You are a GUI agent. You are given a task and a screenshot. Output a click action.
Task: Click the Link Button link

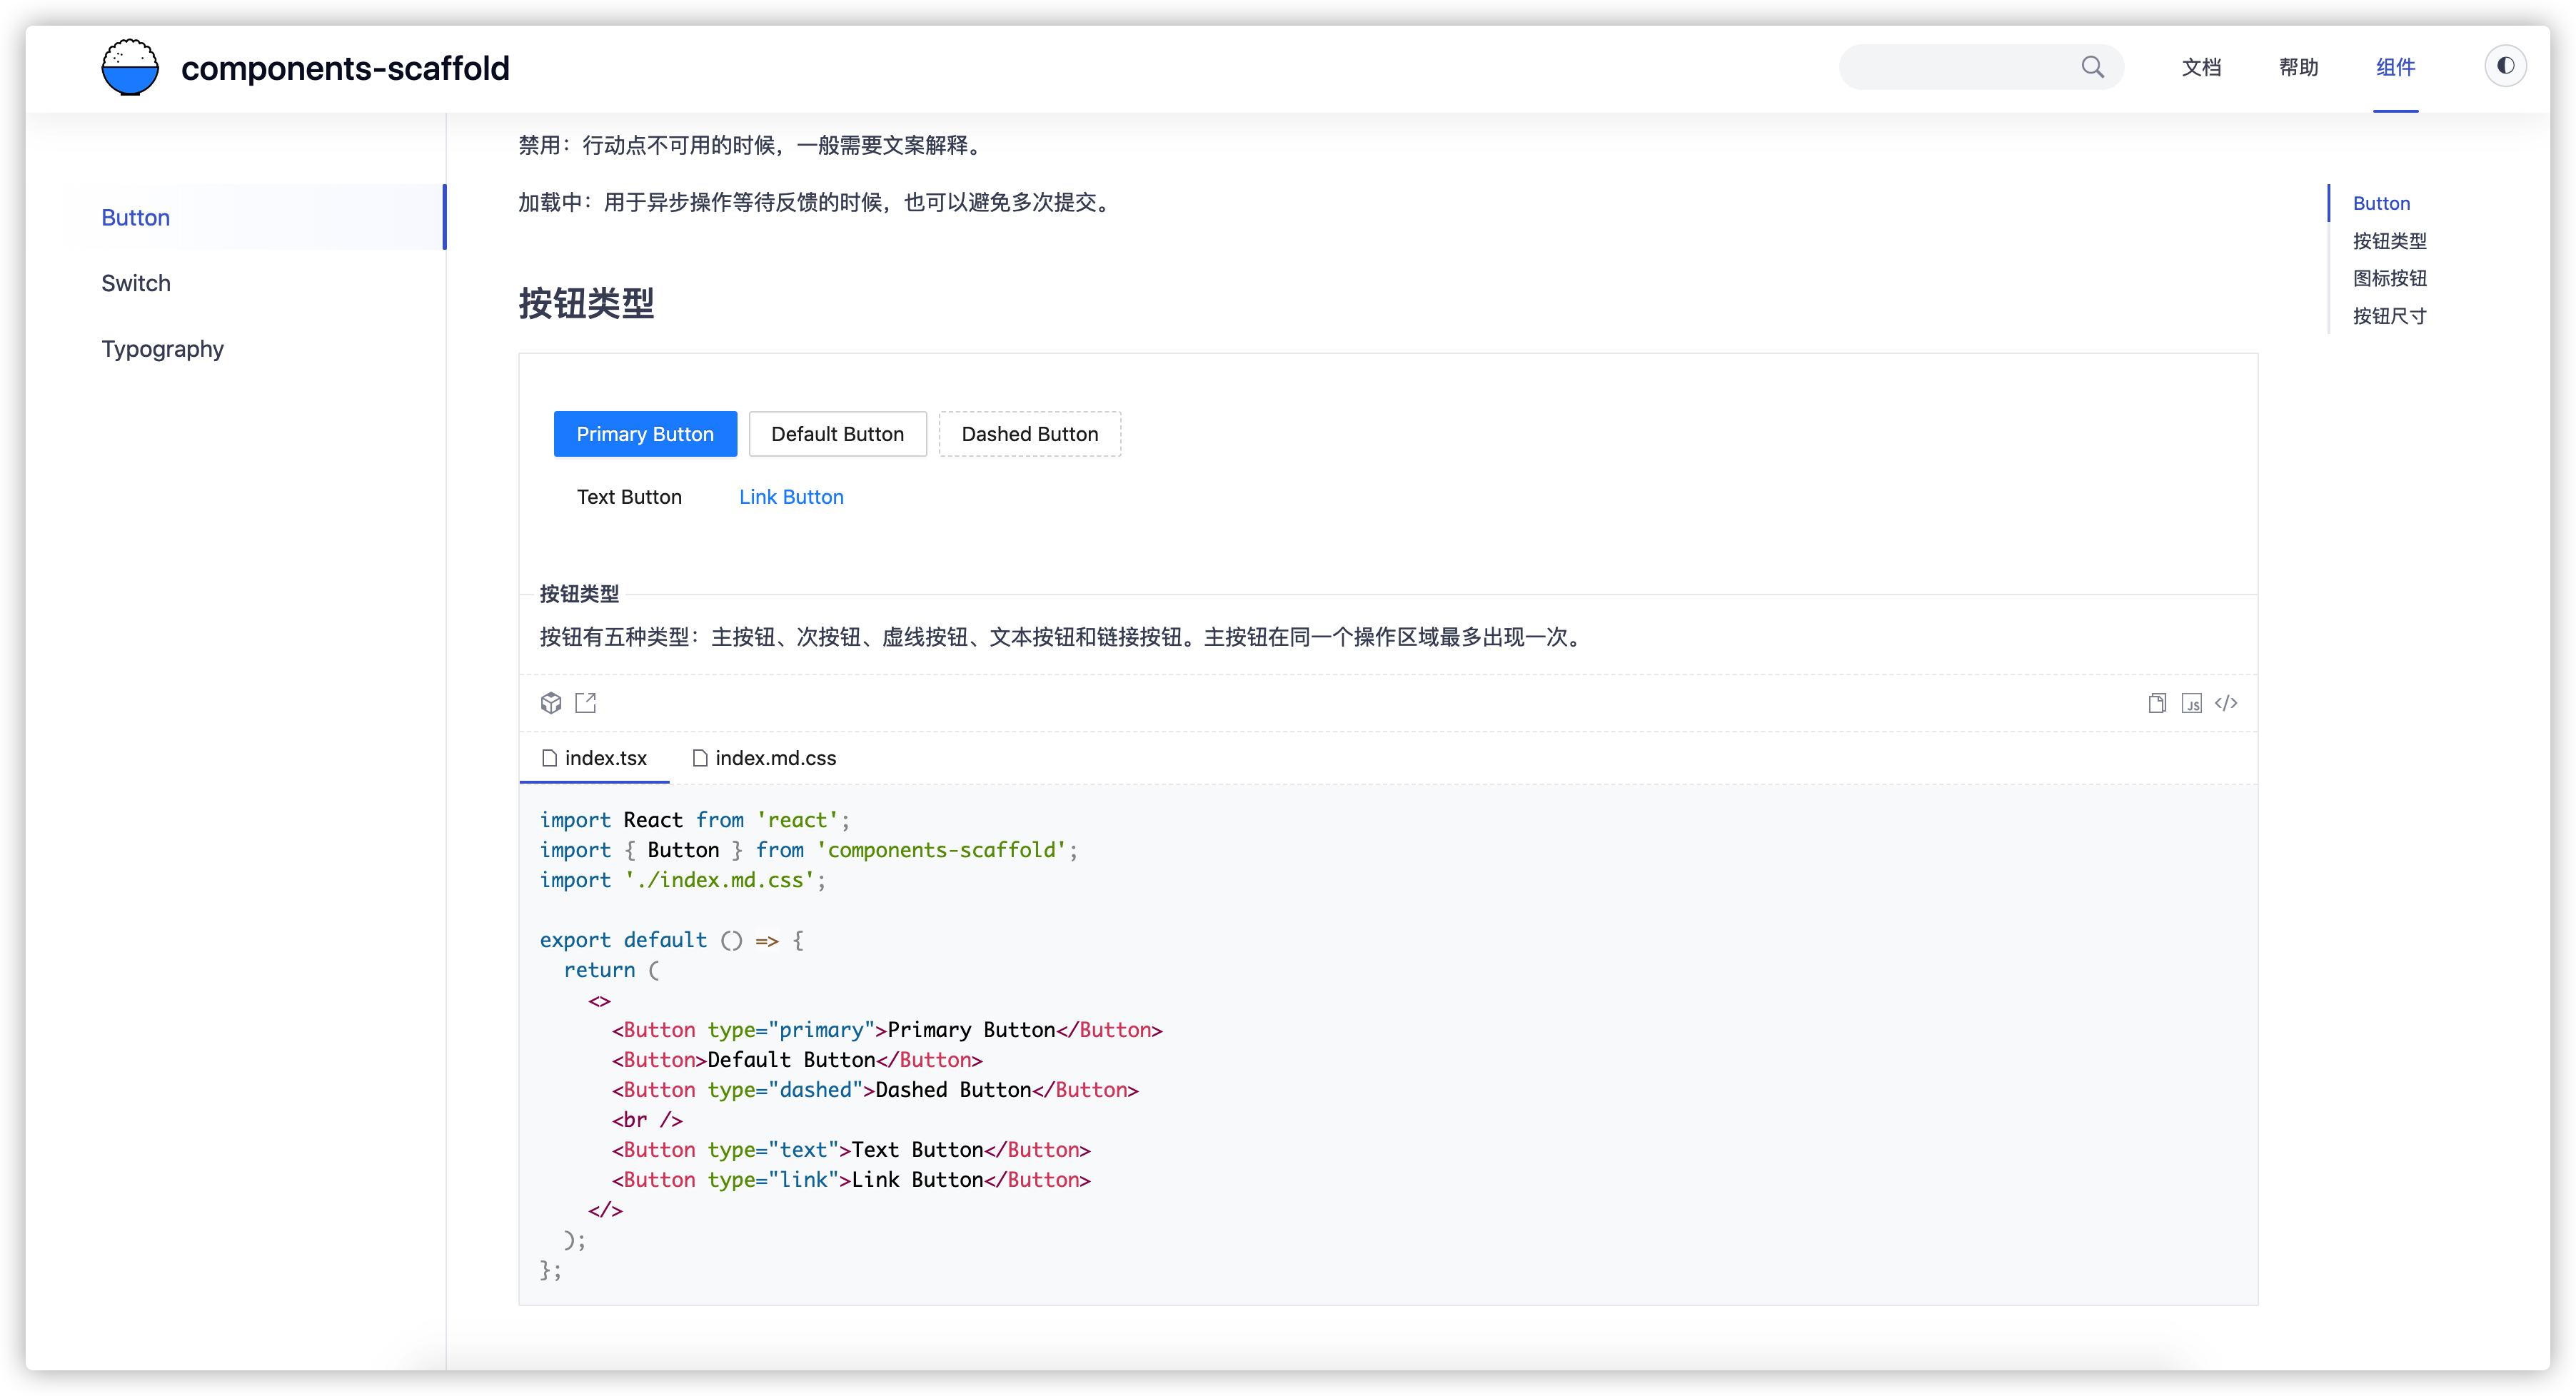click(791, 497)
